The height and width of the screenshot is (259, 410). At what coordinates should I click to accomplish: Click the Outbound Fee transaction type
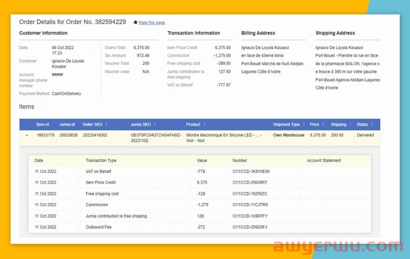pyautogui.click(x=98, y=227)
